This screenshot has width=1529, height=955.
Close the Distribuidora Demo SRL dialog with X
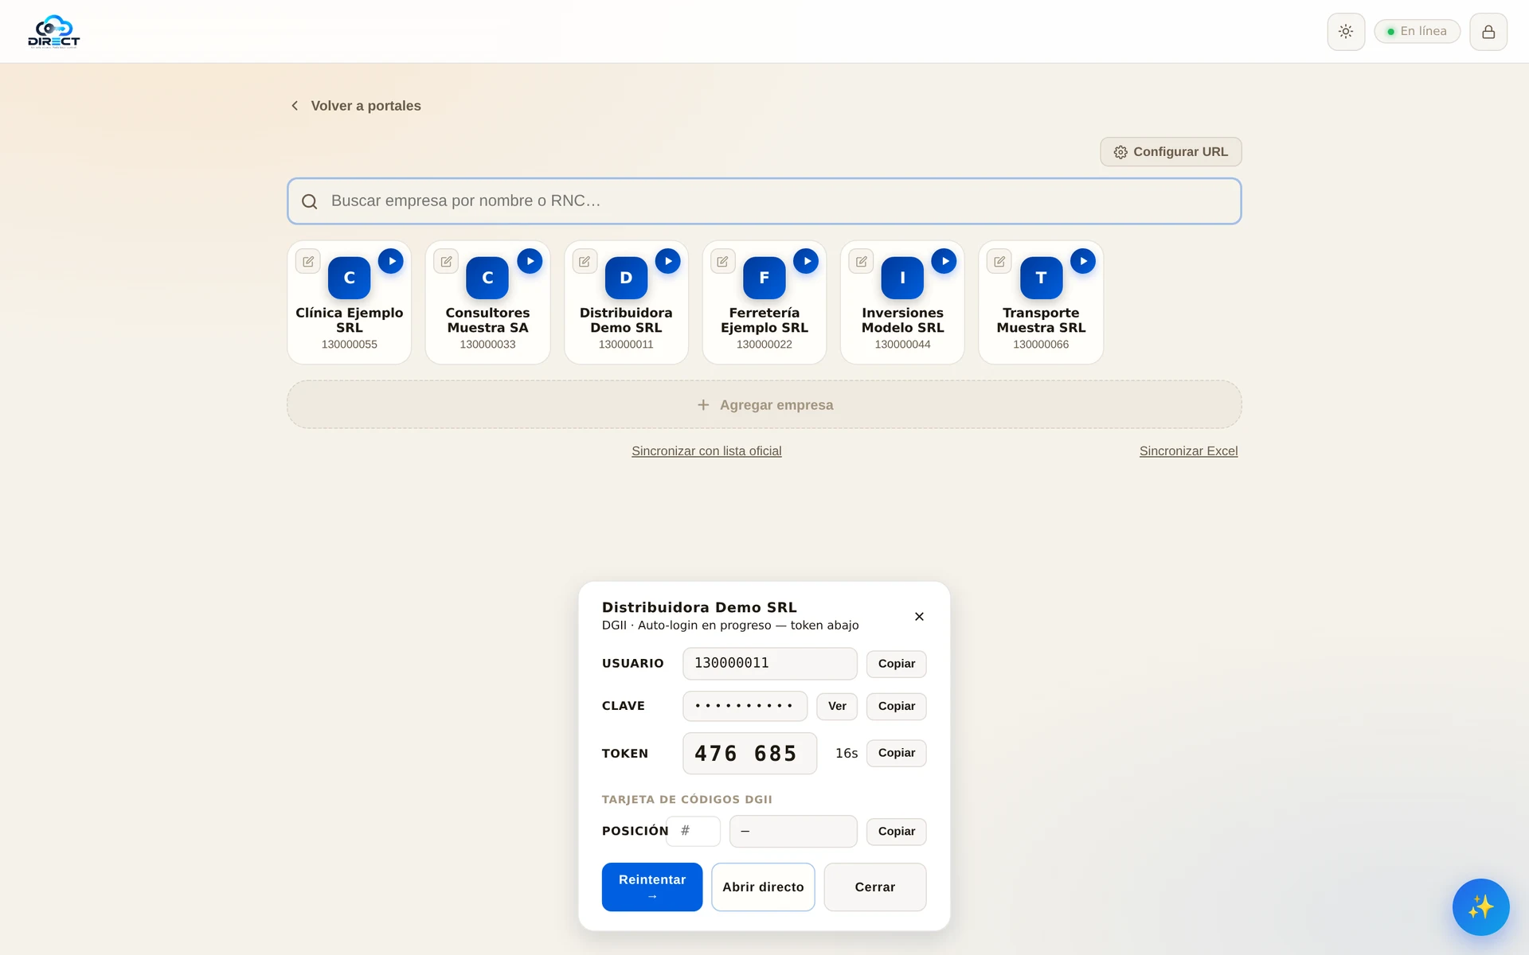point(919,617)
